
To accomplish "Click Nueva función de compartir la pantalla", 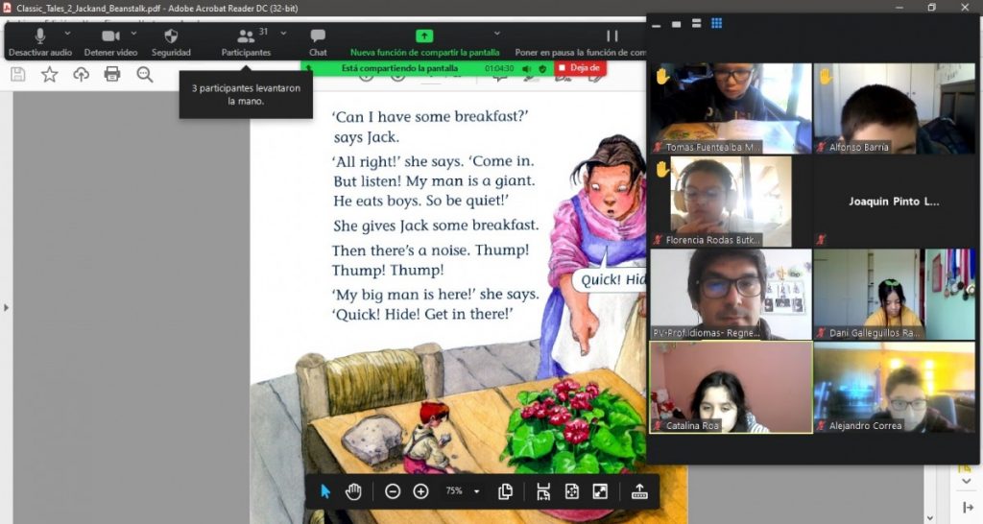I will coord(424,41).
